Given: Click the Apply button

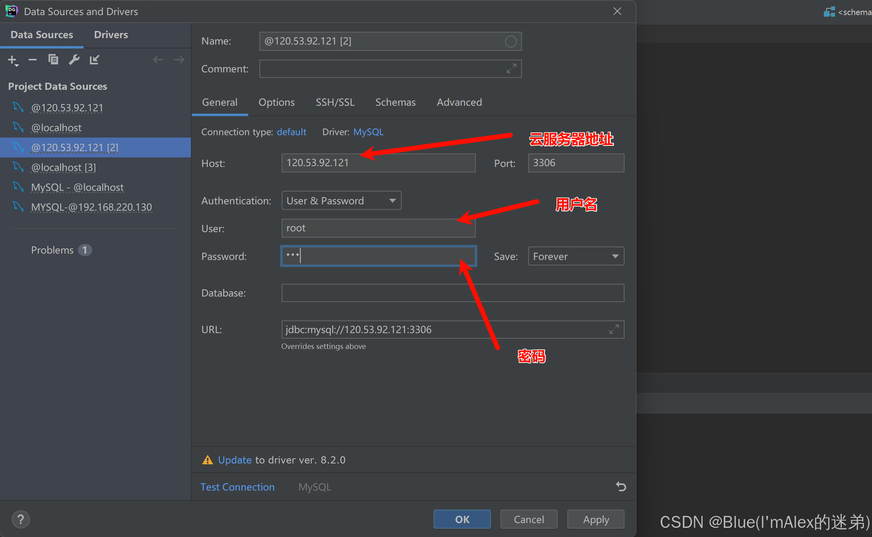Looking at the screenshot, I should pyautogui.click(x=596, y=519).
